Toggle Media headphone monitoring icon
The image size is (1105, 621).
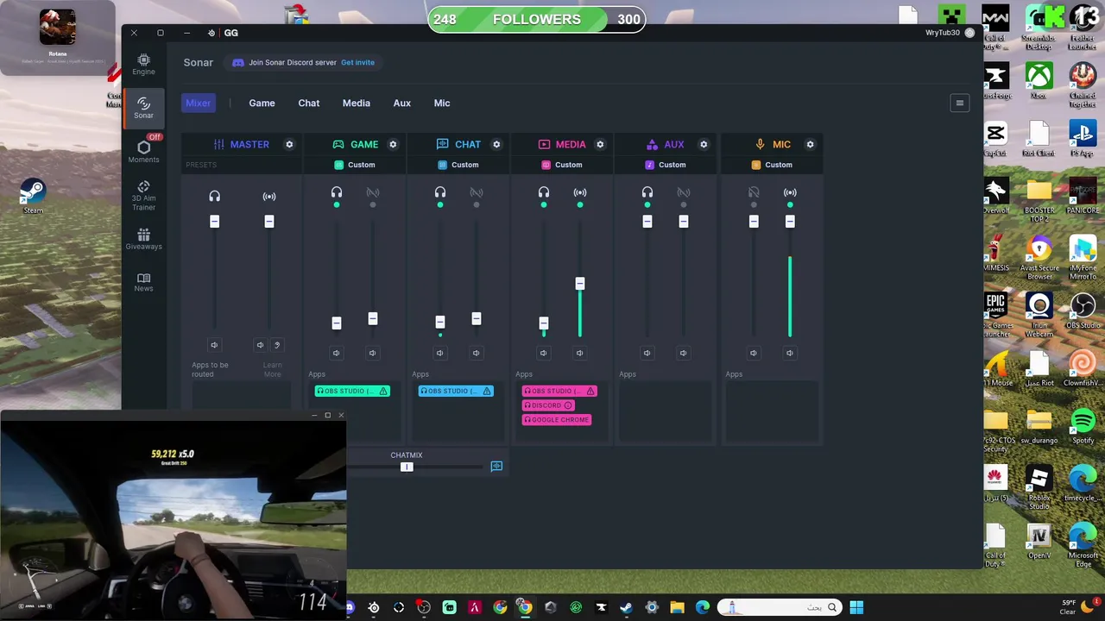544,192
